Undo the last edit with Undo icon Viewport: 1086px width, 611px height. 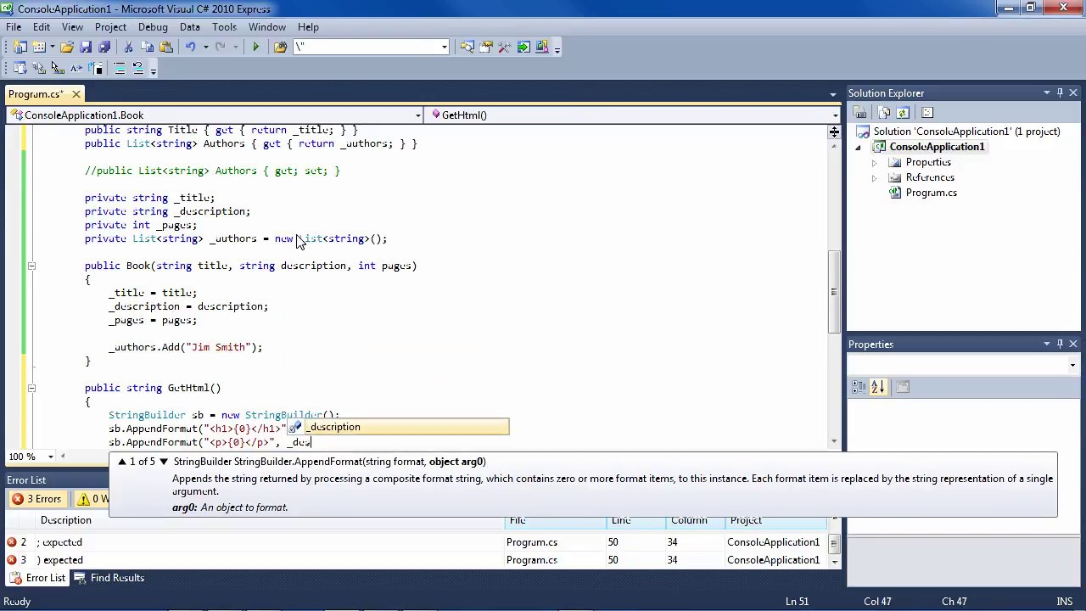[191, 47]
